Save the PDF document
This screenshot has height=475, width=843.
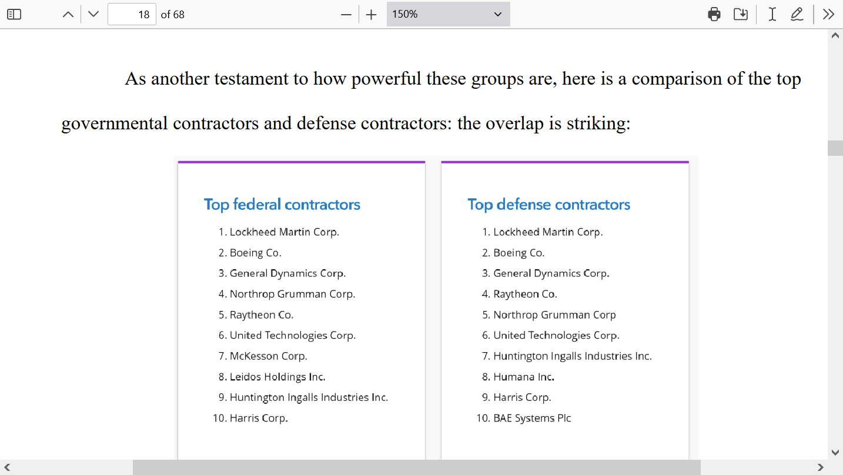tap(741, 14)
